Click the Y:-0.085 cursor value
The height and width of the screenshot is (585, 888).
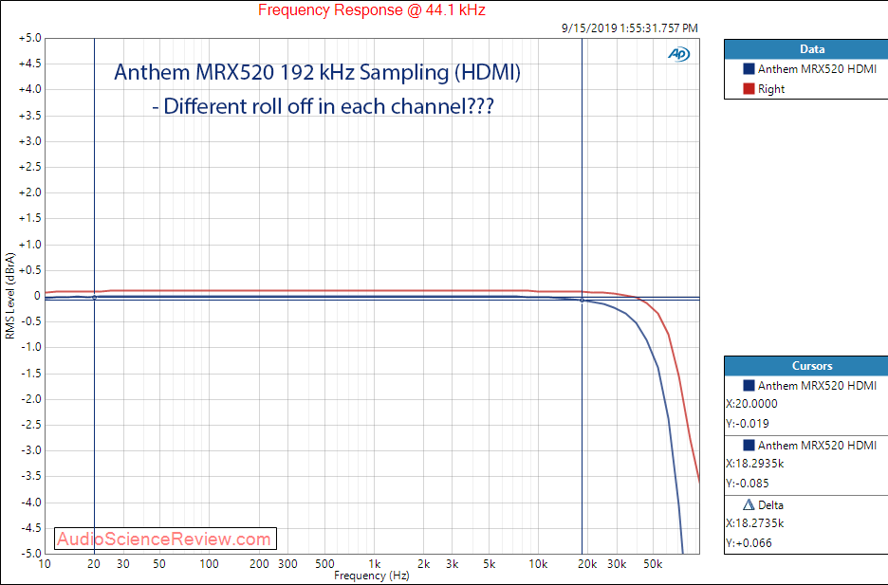(x=748, y=484)
